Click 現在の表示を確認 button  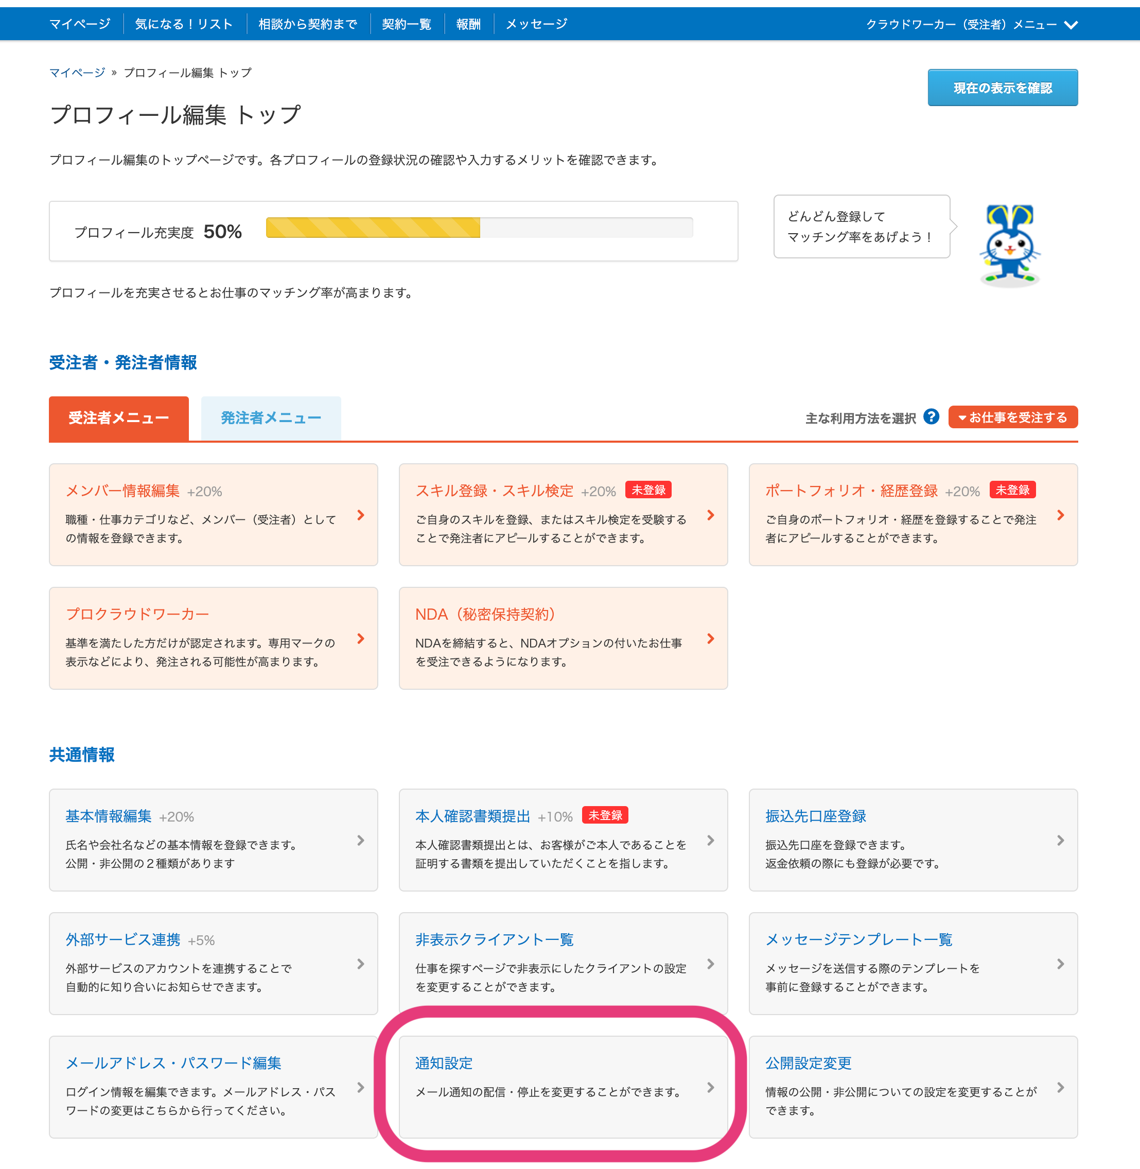click(x=1002, y=88)
